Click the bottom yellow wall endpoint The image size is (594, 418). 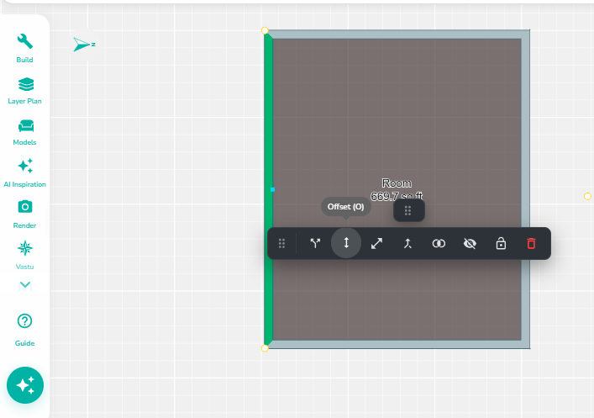tap(265, 348)
